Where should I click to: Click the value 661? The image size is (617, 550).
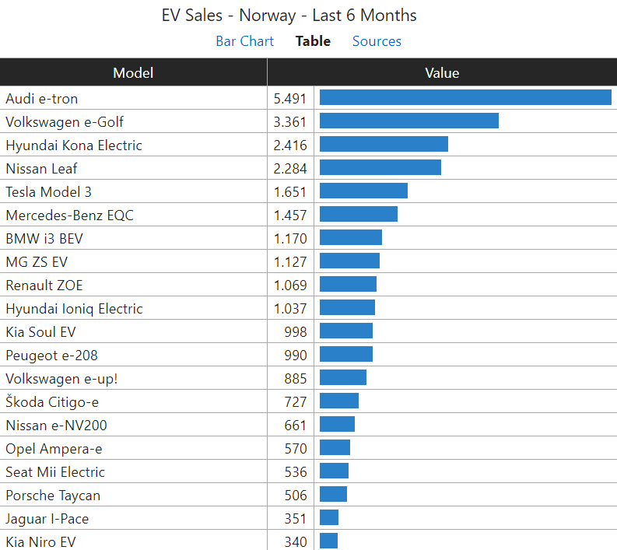coord(296,425)
